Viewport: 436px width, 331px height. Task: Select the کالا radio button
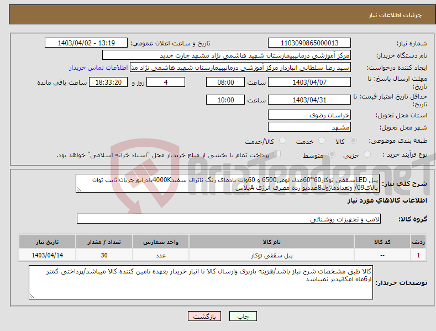tap(354, 141)
